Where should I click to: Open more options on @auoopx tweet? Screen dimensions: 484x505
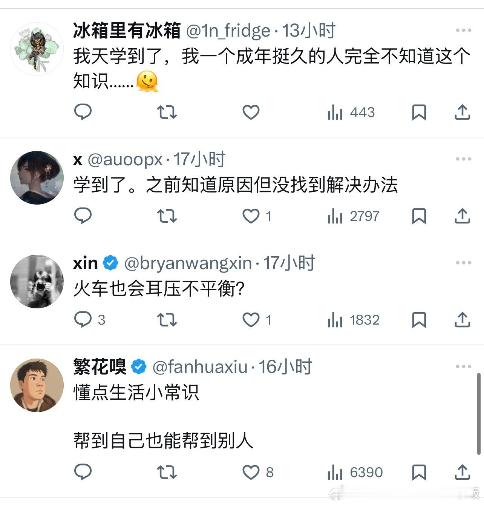[463, 159]
